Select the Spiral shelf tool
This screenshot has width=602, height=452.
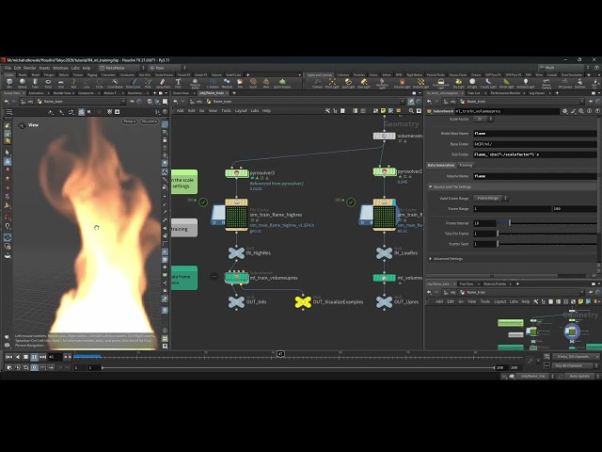pyautogui.click(x=253, y=83)
